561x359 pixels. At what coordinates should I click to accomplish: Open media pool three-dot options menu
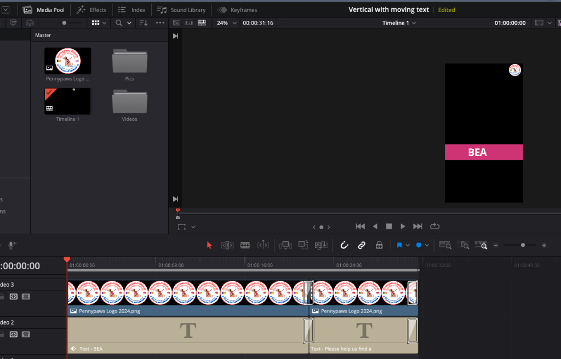(160, 23)
